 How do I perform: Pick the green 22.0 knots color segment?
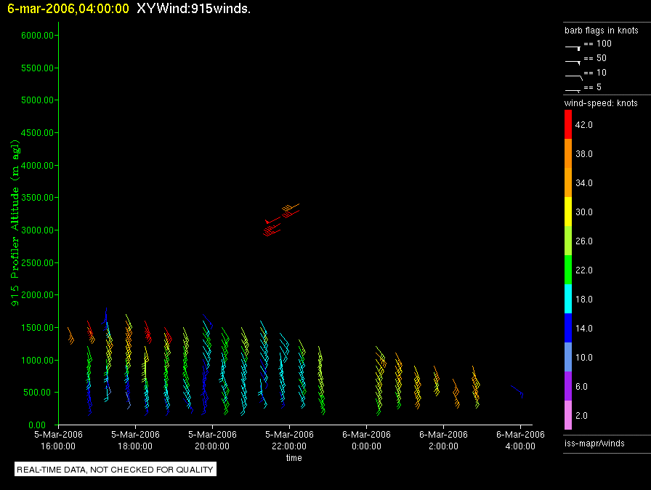(568, 270)
